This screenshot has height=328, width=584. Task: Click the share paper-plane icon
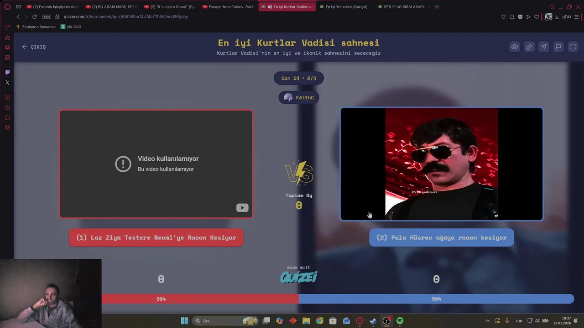tap(544, 47)
